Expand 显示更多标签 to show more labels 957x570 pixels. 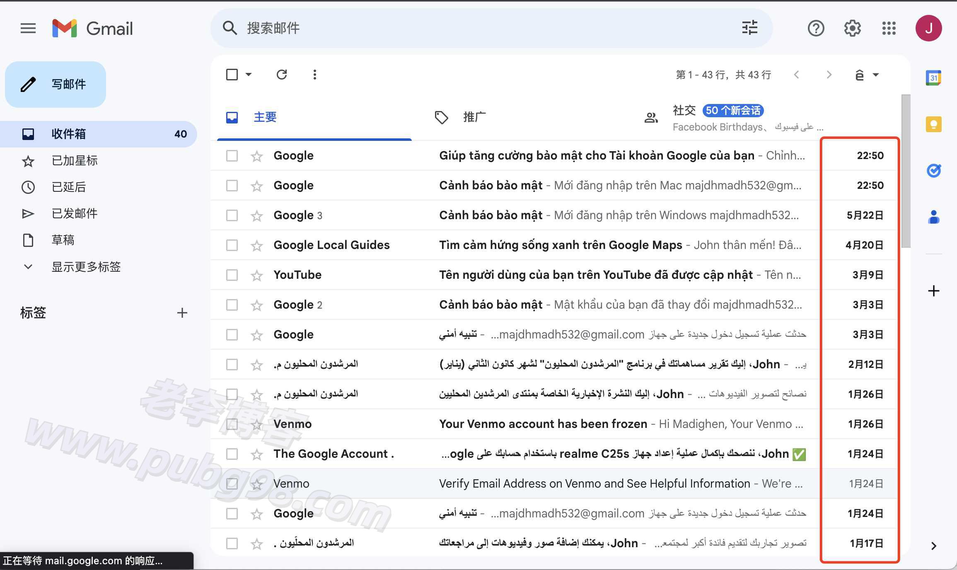(86, 267)
